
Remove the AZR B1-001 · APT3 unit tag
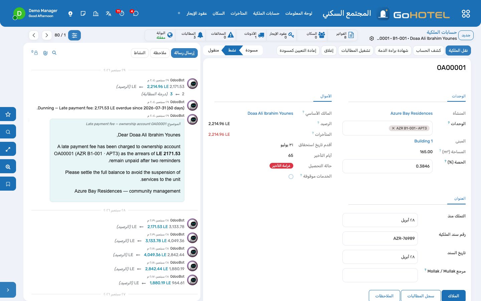point(393,128)
